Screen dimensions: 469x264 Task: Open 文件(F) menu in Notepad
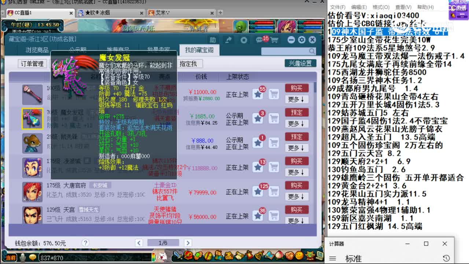[337, 7]
